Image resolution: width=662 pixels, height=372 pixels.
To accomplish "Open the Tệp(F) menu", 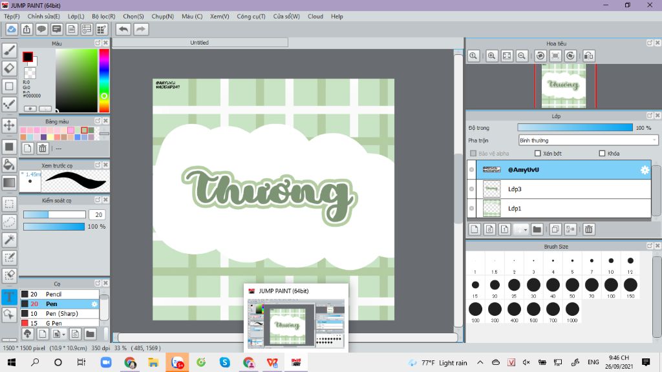I will point(12,16).
